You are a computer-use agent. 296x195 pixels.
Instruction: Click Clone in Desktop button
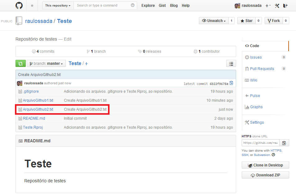[x=265, y=165]
